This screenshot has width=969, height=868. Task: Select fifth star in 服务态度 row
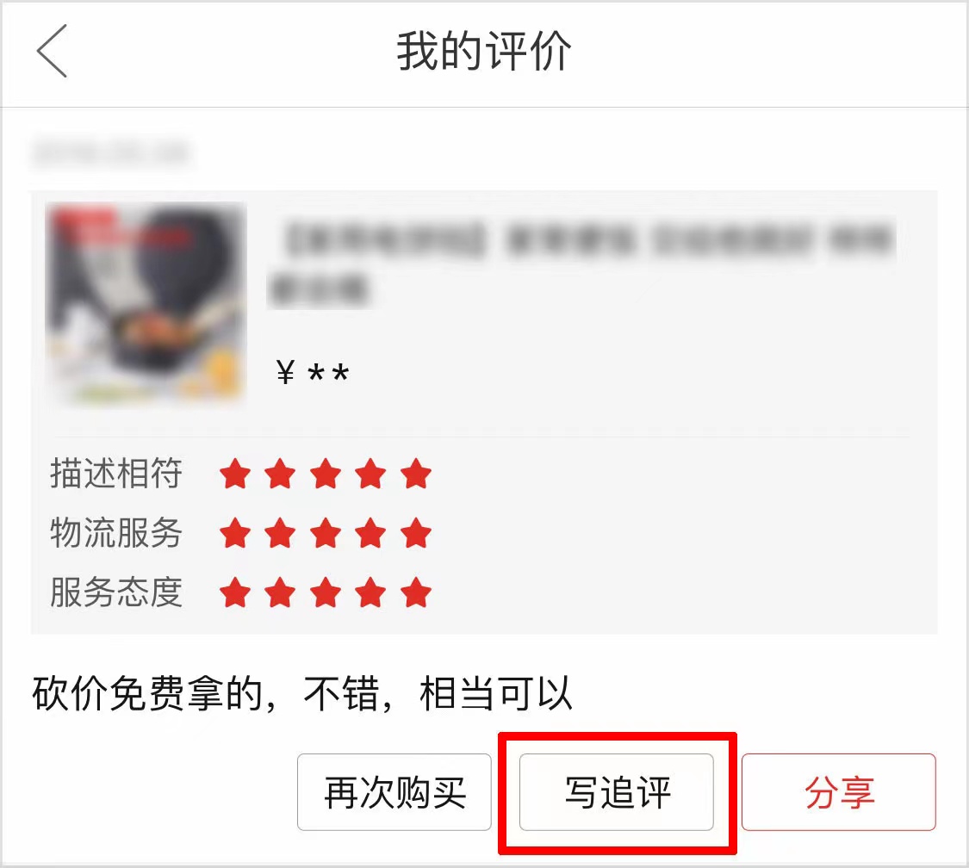(x=416, y=592)
